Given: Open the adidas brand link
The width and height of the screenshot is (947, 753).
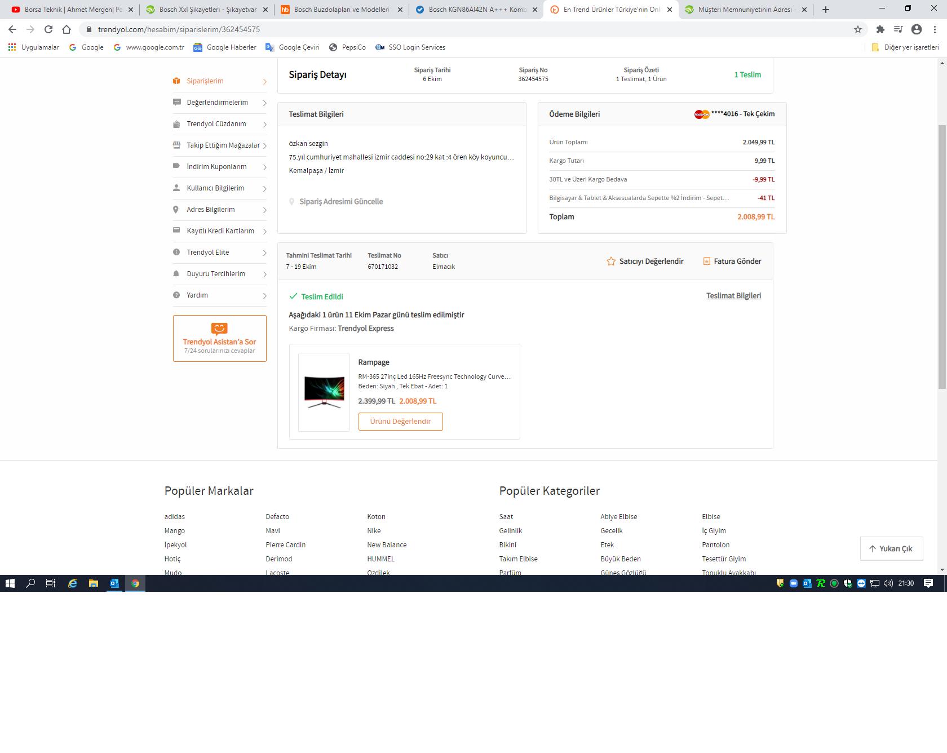Looking at the screenshot, I should 175,517.
